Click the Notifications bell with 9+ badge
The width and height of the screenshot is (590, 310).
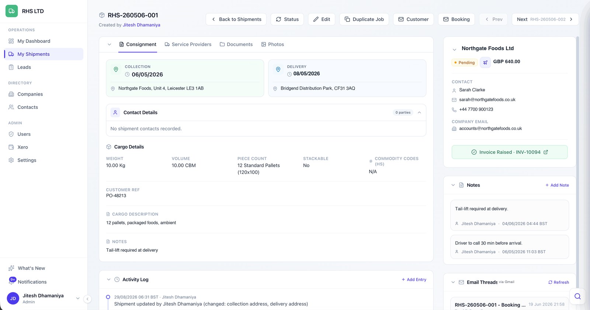(x=12, y=281)
